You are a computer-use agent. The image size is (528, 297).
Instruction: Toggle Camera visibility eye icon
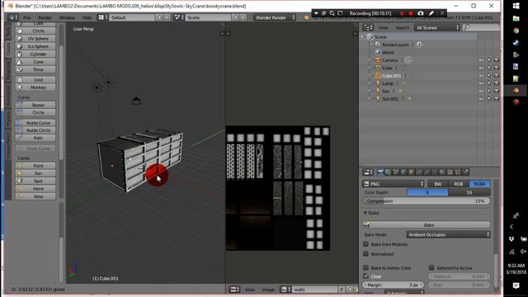(481, 60)
